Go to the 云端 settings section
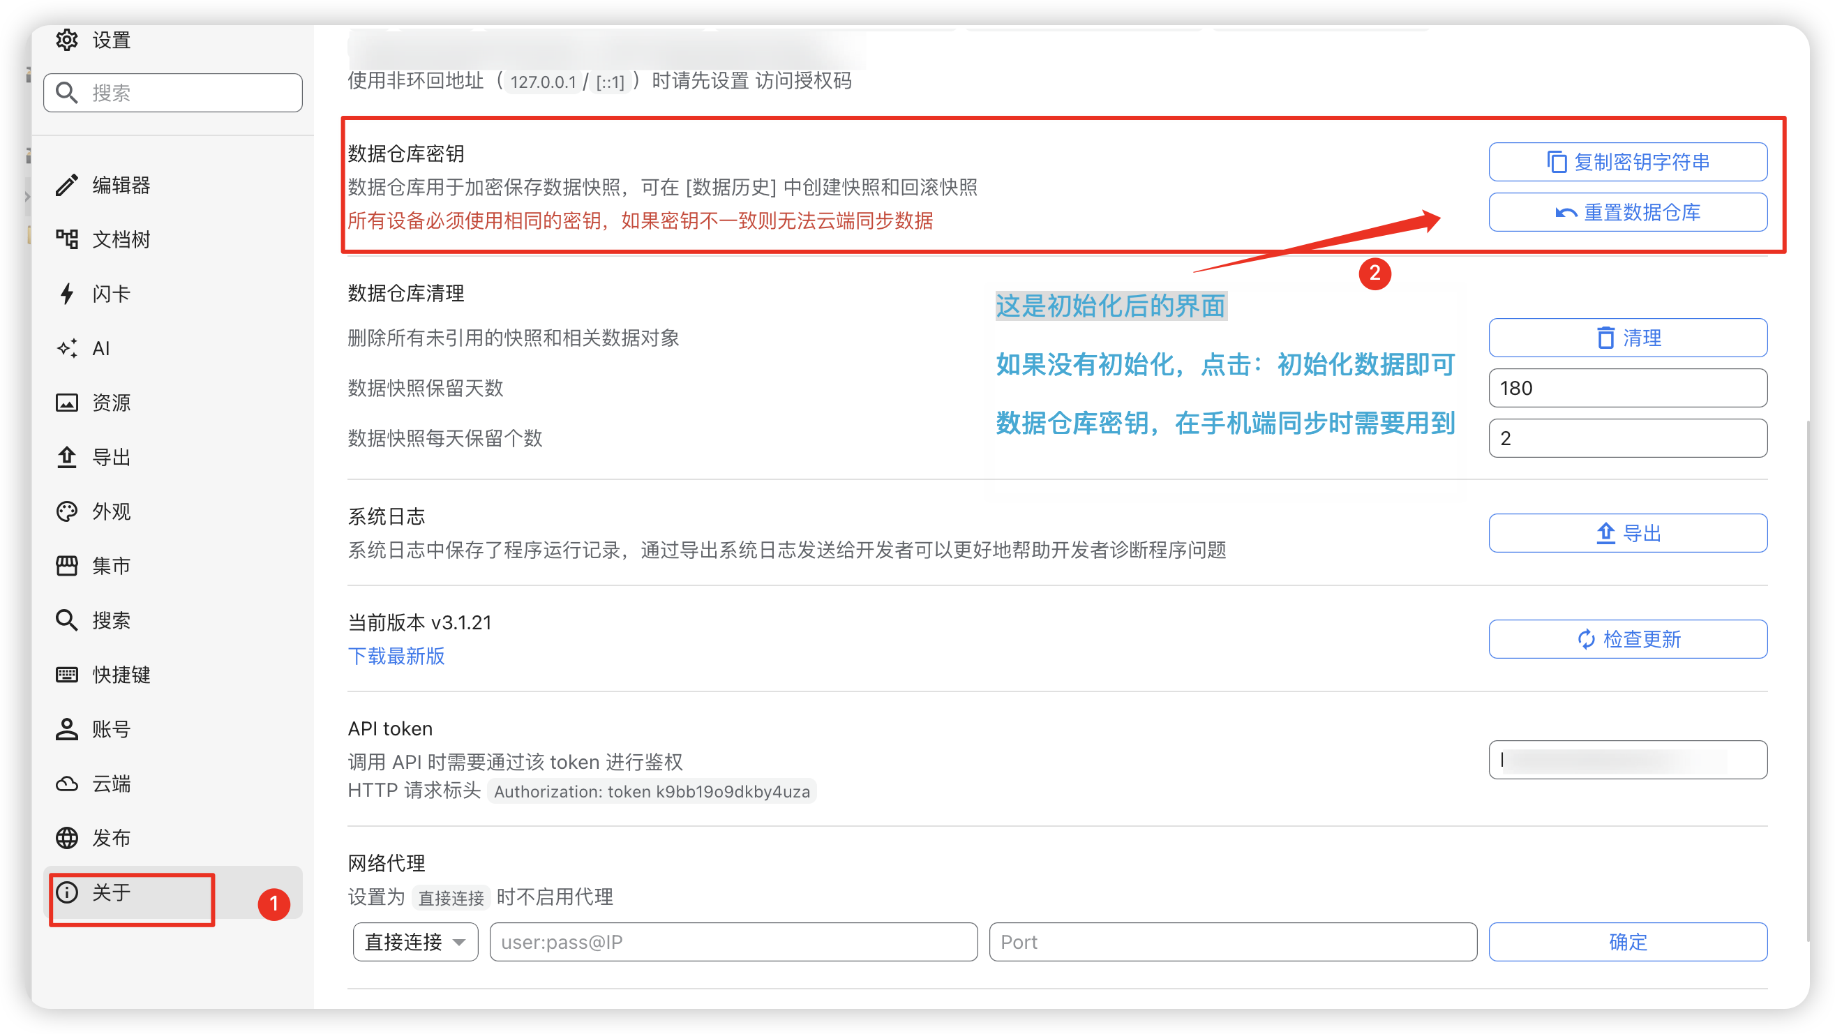The width and height of the screenshot is (1835, 1034). [173, 784]
